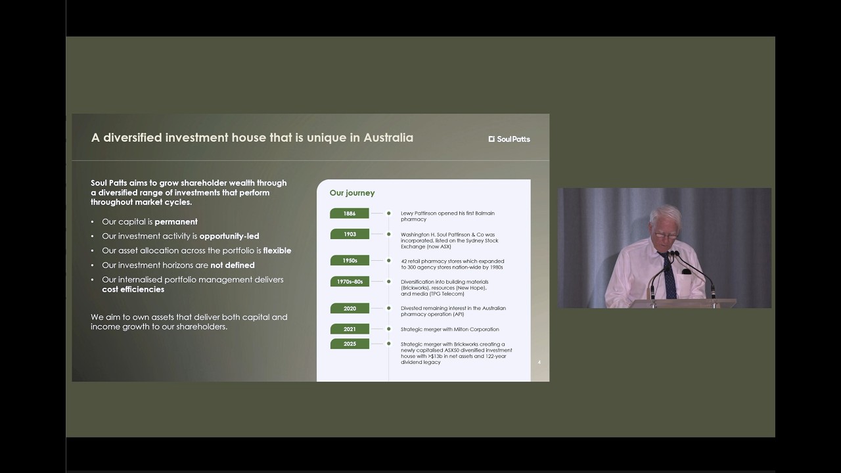Select the 1970s–80s timeline label
The width and height of the screenshot is (841, 473).
[x=350, y=281]
